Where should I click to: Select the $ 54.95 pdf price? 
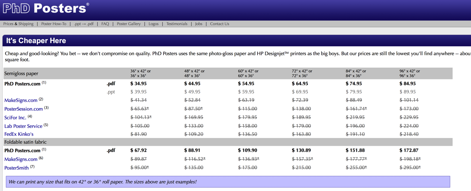247,84
